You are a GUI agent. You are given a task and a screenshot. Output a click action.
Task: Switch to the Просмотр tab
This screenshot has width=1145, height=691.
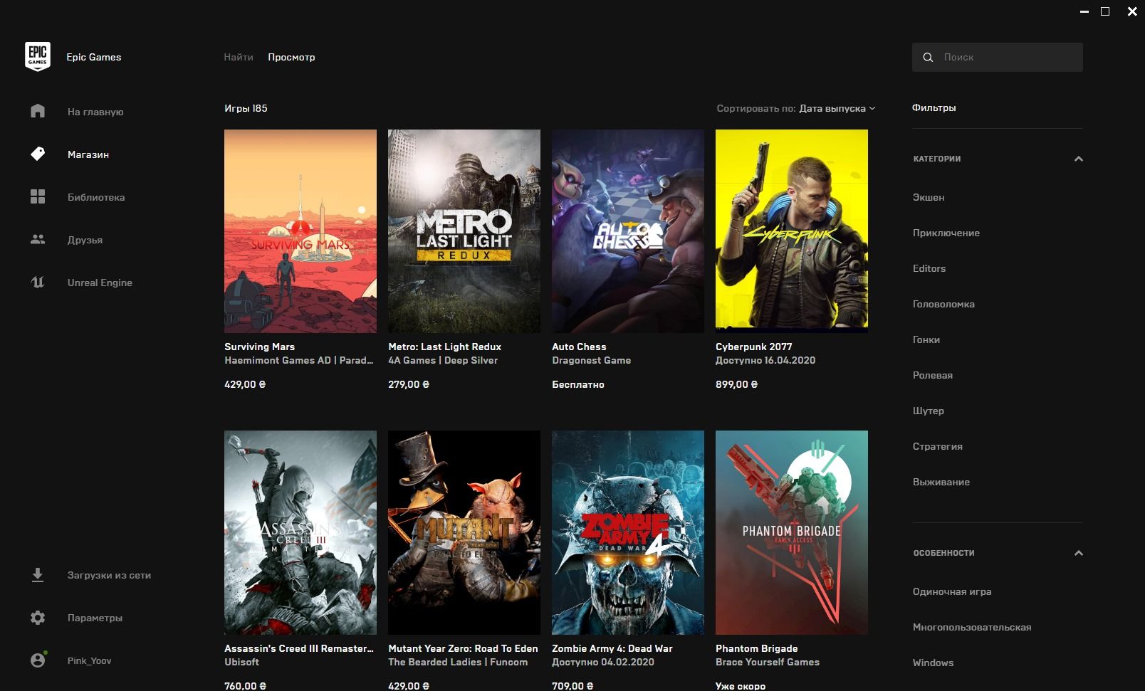tap(291, 57)
